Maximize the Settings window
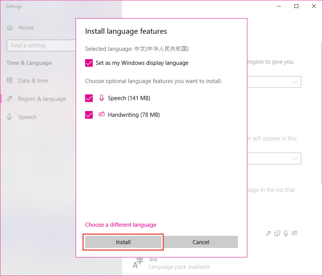This screenshot has width=323, height=276. [x=296, y=6]
